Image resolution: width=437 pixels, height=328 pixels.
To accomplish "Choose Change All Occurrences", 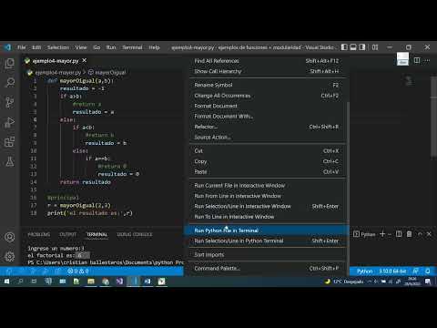I will tap(267, 96).
